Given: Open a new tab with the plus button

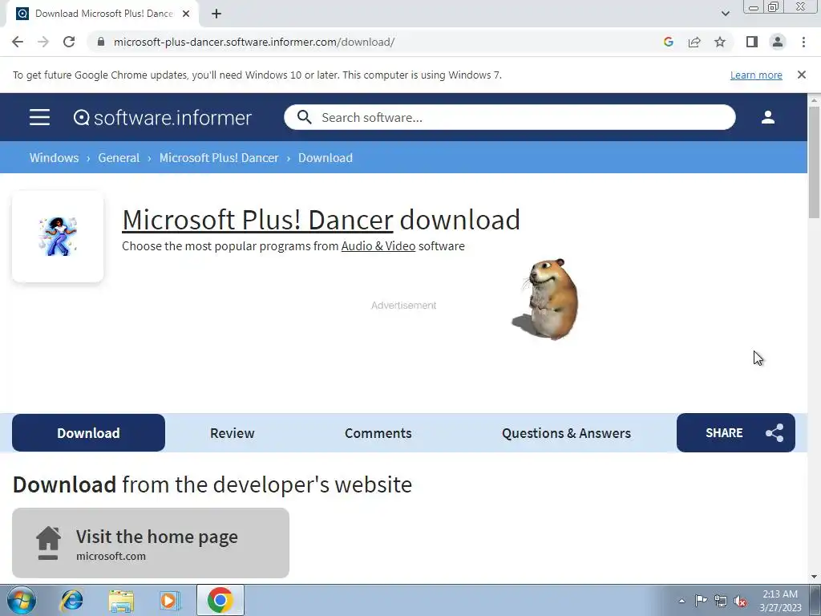Looking at the screenshot, I should click(216, 14).
